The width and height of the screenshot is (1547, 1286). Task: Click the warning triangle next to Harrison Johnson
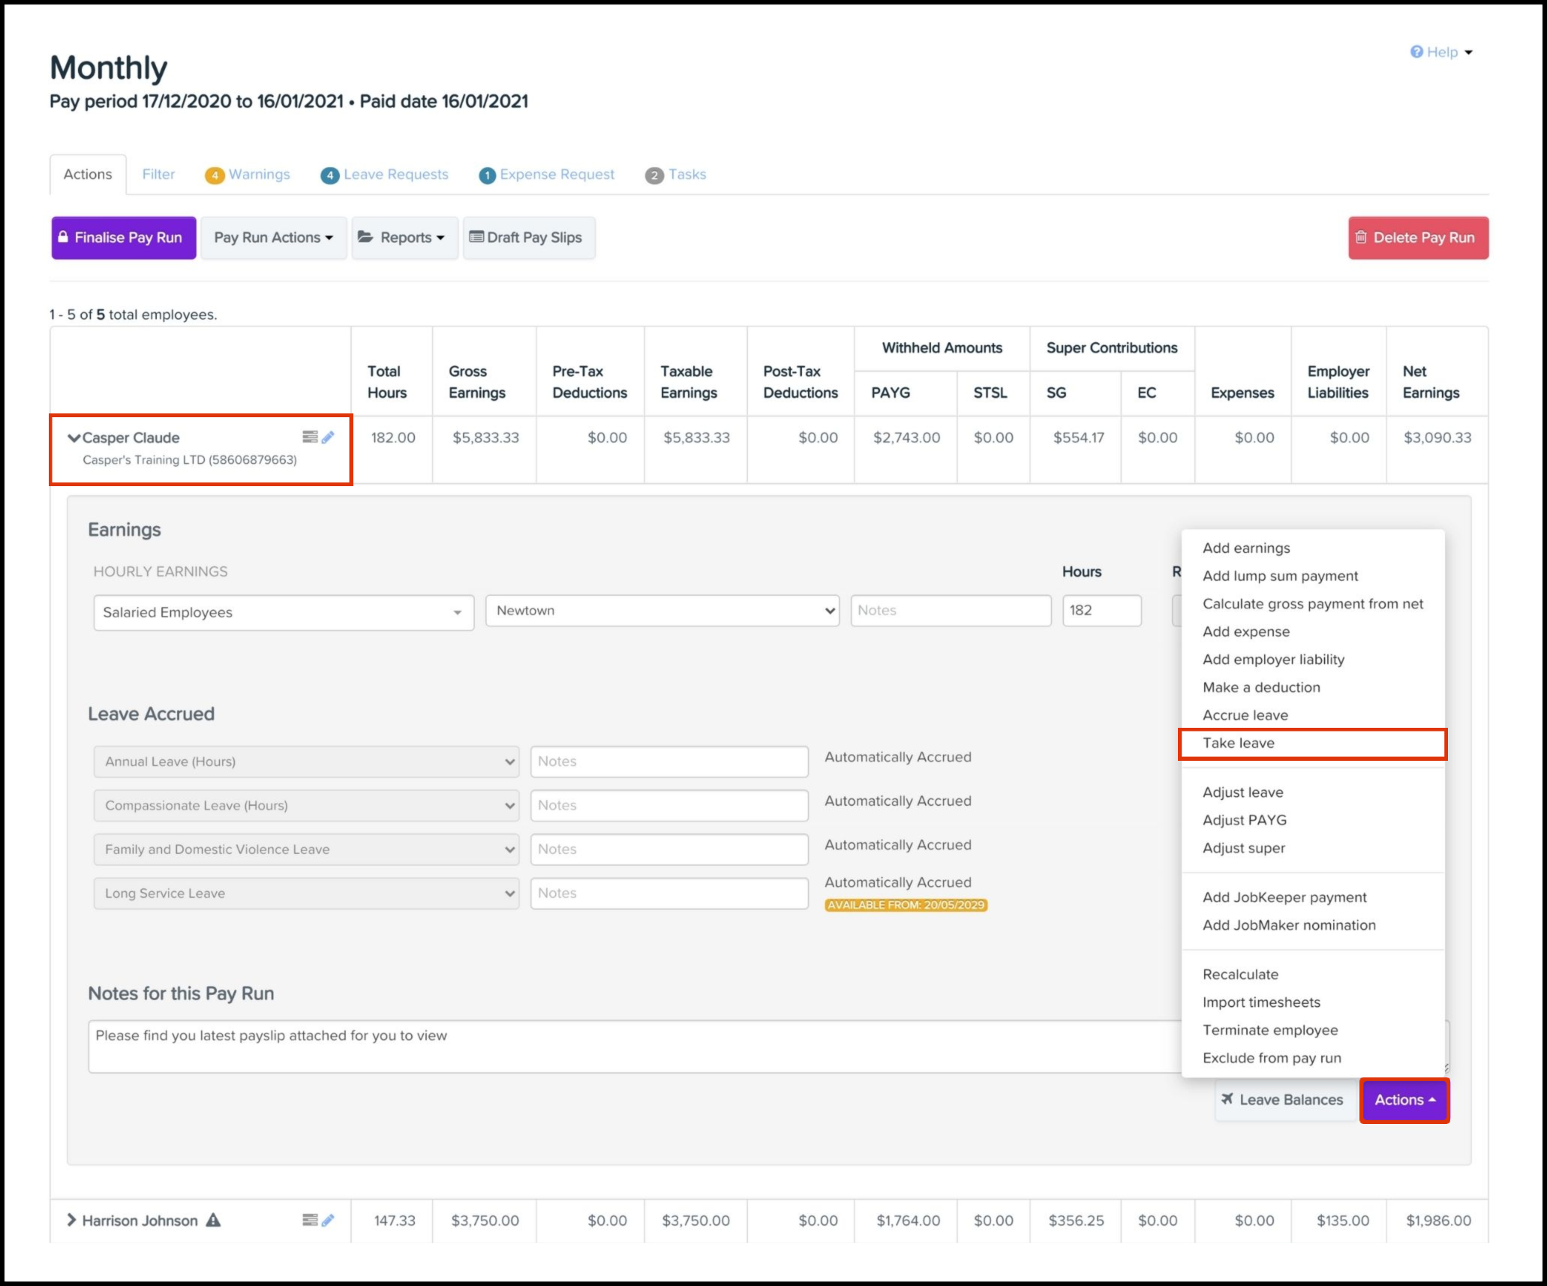(x=213, y=1220)
